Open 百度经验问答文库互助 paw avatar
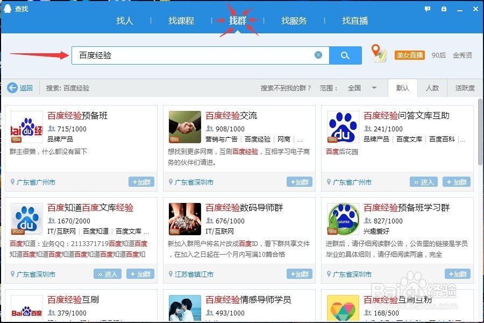This screenshot has width=484, height=323. point(343,127)
